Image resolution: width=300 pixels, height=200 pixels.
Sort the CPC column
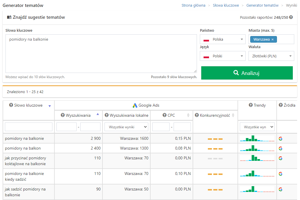pyautogui.click(x=188, y=115)
